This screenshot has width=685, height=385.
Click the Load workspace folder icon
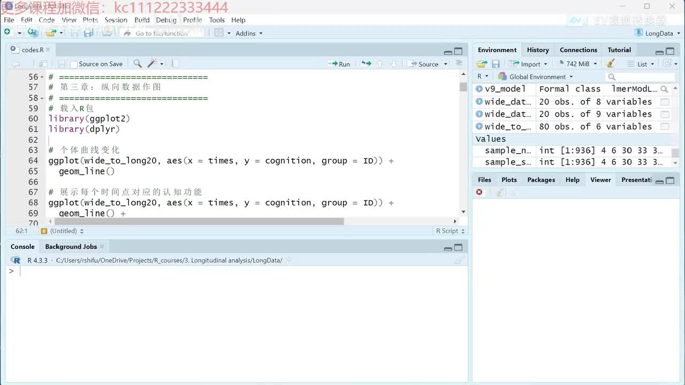click(x=482, y=64)
